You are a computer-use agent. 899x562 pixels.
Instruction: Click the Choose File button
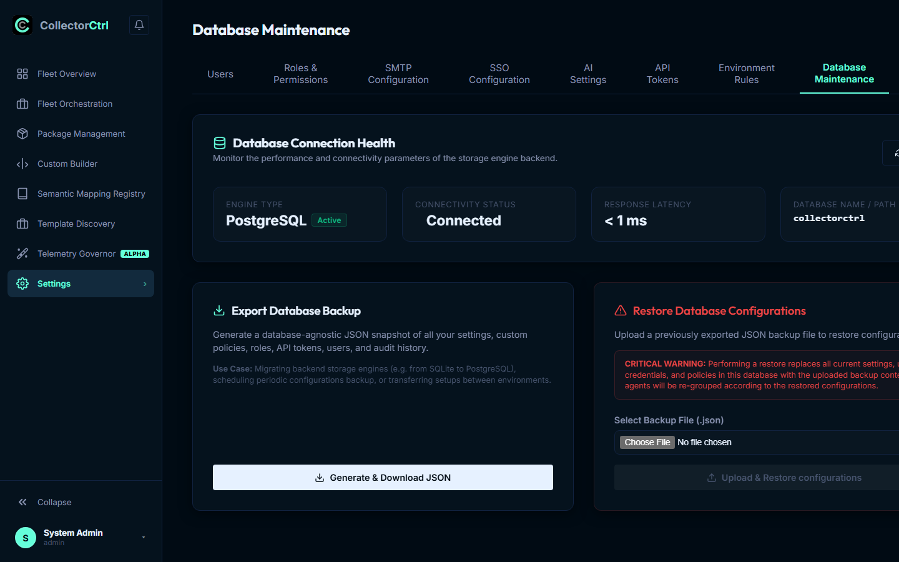coord(647,442)
